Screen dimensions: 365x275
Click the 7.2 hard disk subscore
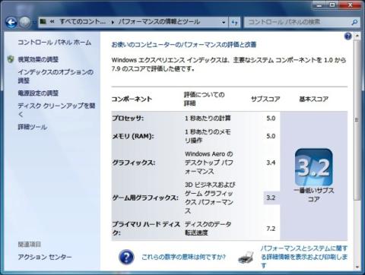271,229
